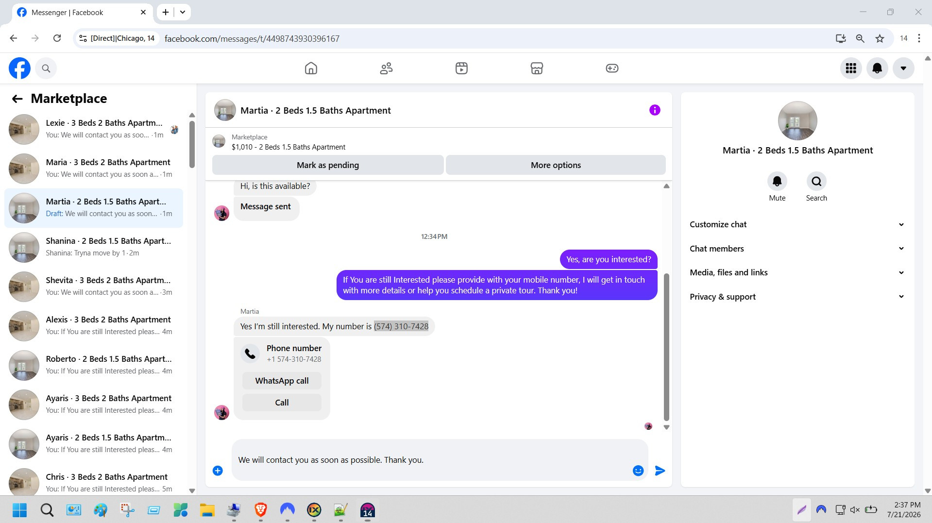This screenshot has width=932, height=523.
Task: Click into the message text field
Action: 432,460
